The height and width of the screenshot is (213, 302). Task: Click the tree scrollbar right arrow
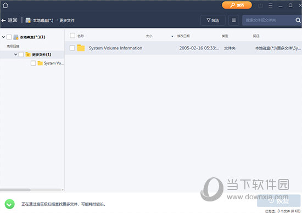63,190
